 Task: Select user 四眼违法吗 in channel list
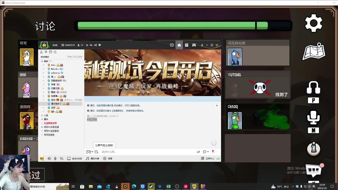pyautogui.click(x=56, y=80)
